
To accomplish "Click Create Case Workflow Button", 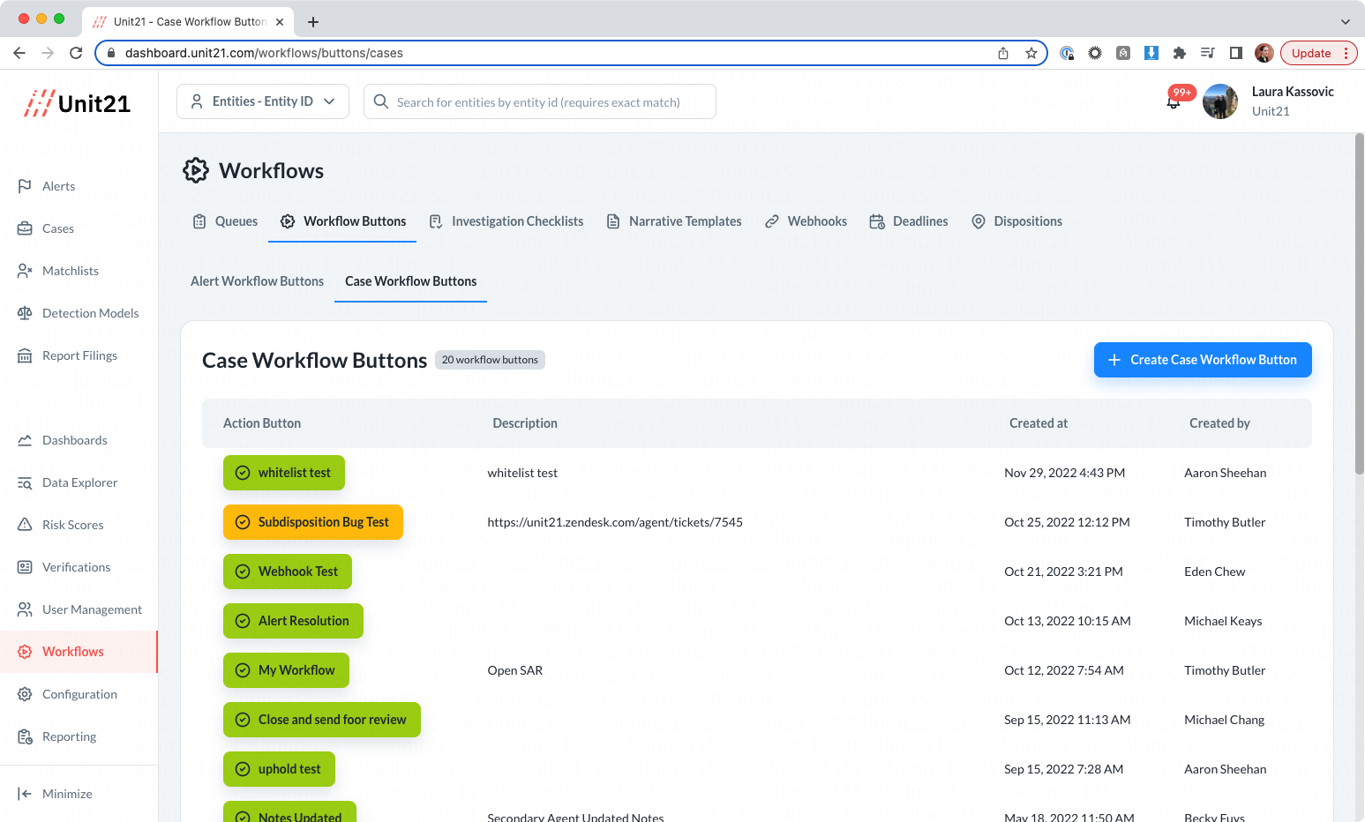I will tap(1203, 360).
